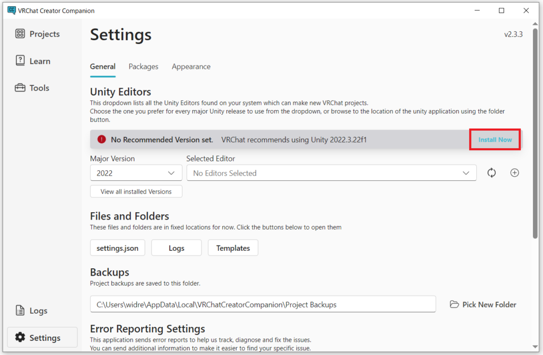Click 'VRChat recommends using Unity 2022.3.22f1' text
Image resolution: width=543 pixels, height=355 pixels.
pyautogui.click(x=294, y=140)
